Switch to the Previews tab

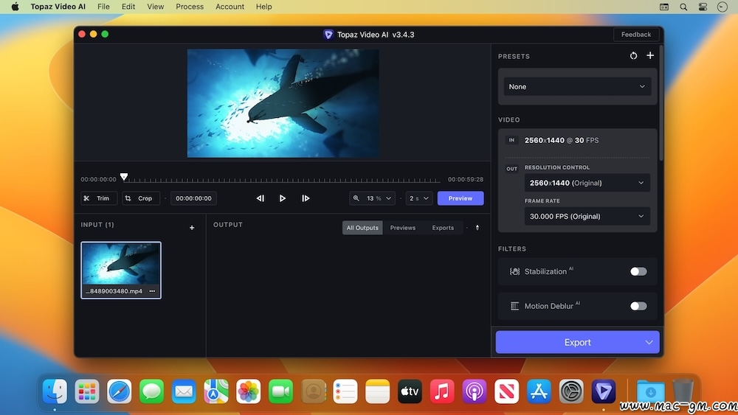[403, 228]
